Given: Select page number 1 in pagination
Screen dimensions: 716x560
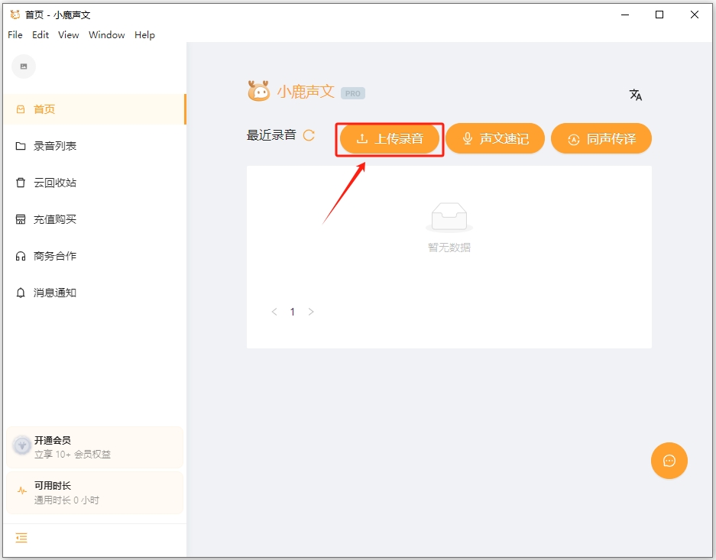Looking at the screenshot, I should (x=293, y=312).
